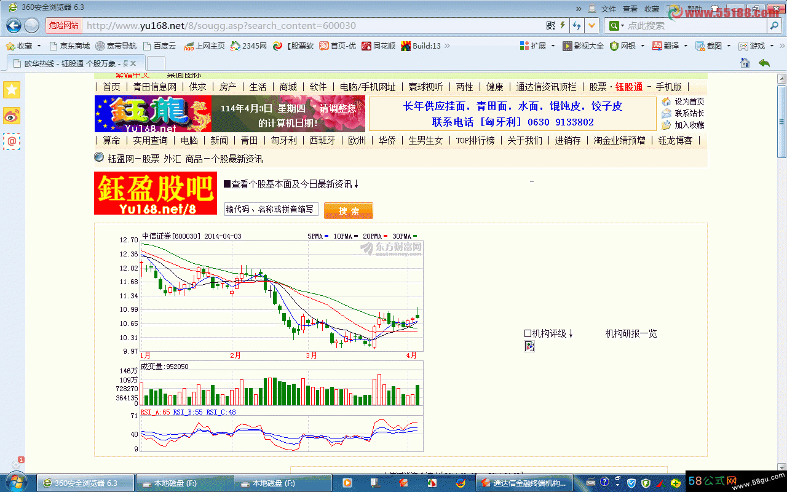Select the 欧华热线 - 钰股通 tab

76,63
